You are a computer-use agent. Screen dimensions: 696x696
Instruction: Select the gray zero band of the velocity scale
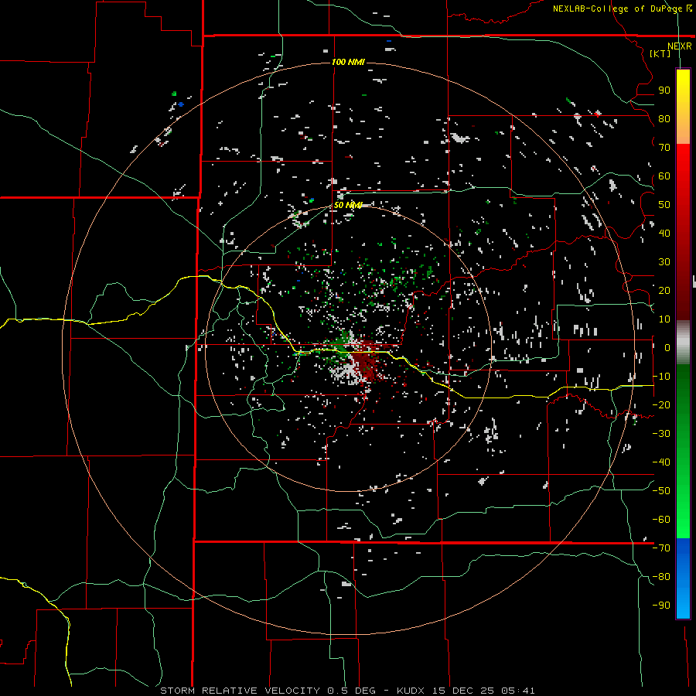(683, 343)
